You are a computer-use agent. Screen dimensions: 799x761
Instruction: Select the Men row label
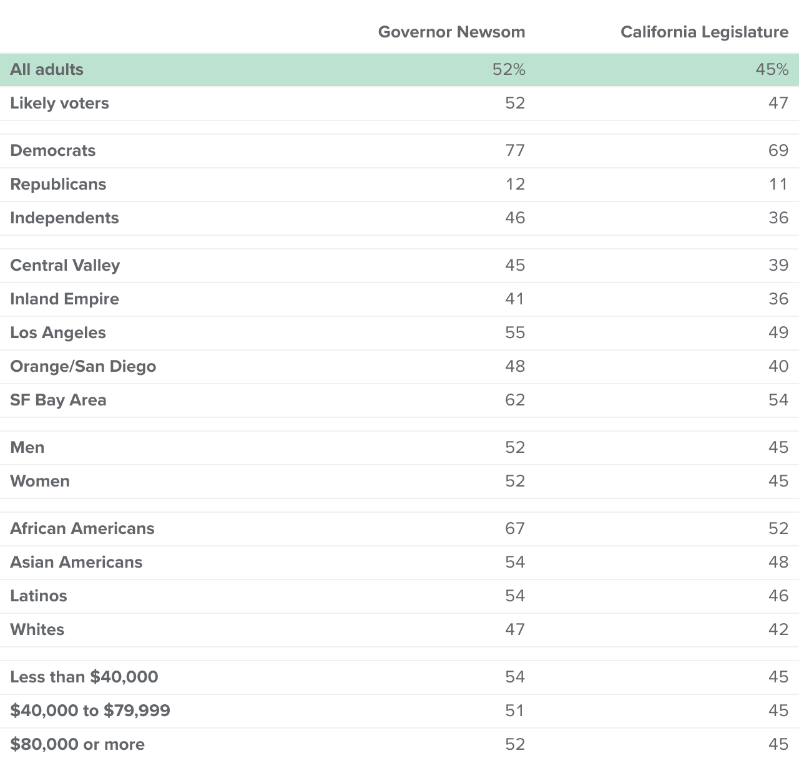[27, 447]
